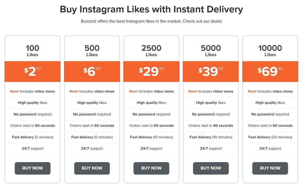Image resolution: width=304 pixels, height=191 pixels.
Task: Click the Buzzoid offers subtitle text
Action: (151, 21)
